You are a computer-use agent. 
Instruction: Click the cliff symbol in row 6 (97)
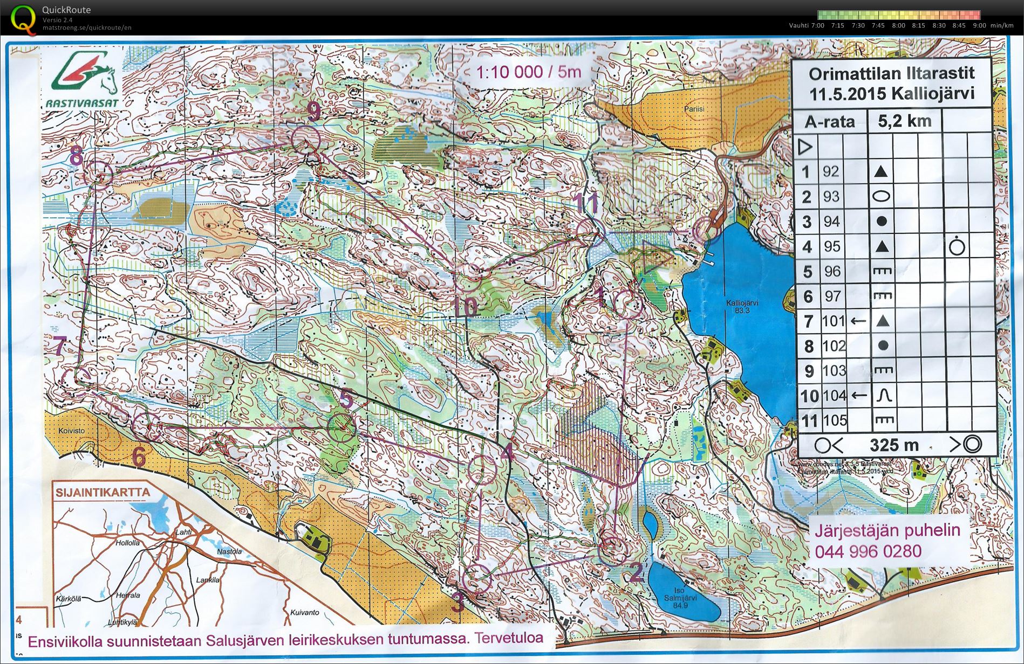tap(882, 296)
